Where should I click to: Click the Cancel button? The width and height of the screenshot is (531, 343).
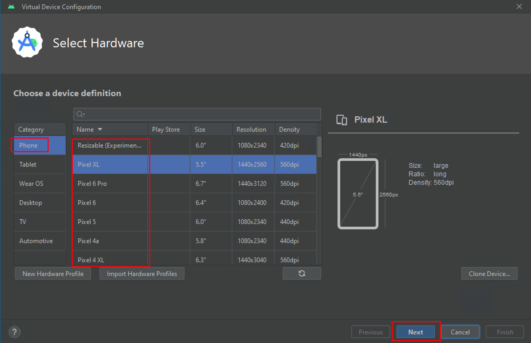pos(460,332)
